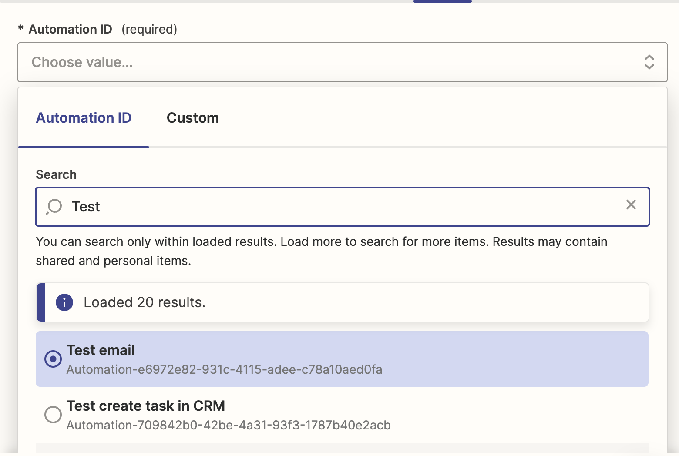Click the 'Search' label above the search box

[56, 174]
